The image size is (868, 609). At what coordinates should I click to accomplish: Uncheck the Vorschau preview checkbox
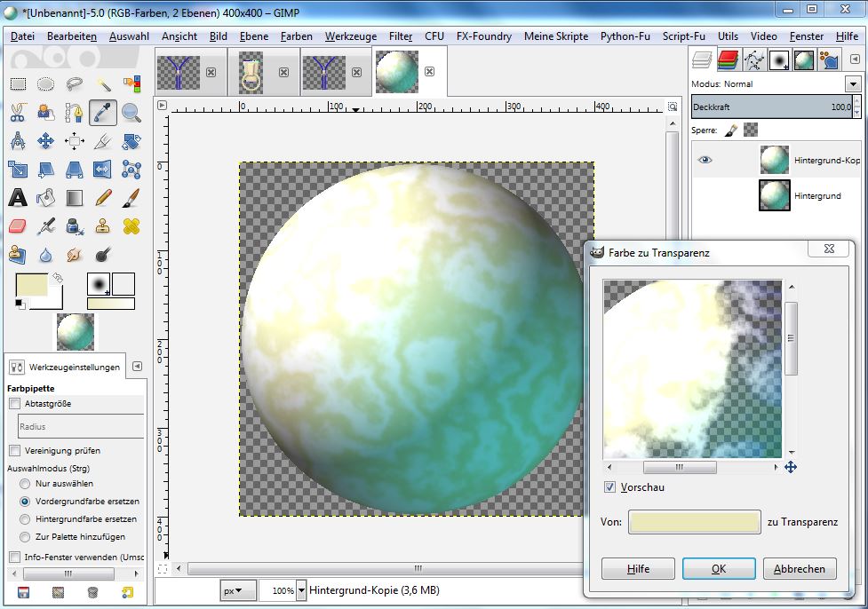point(609,487)
